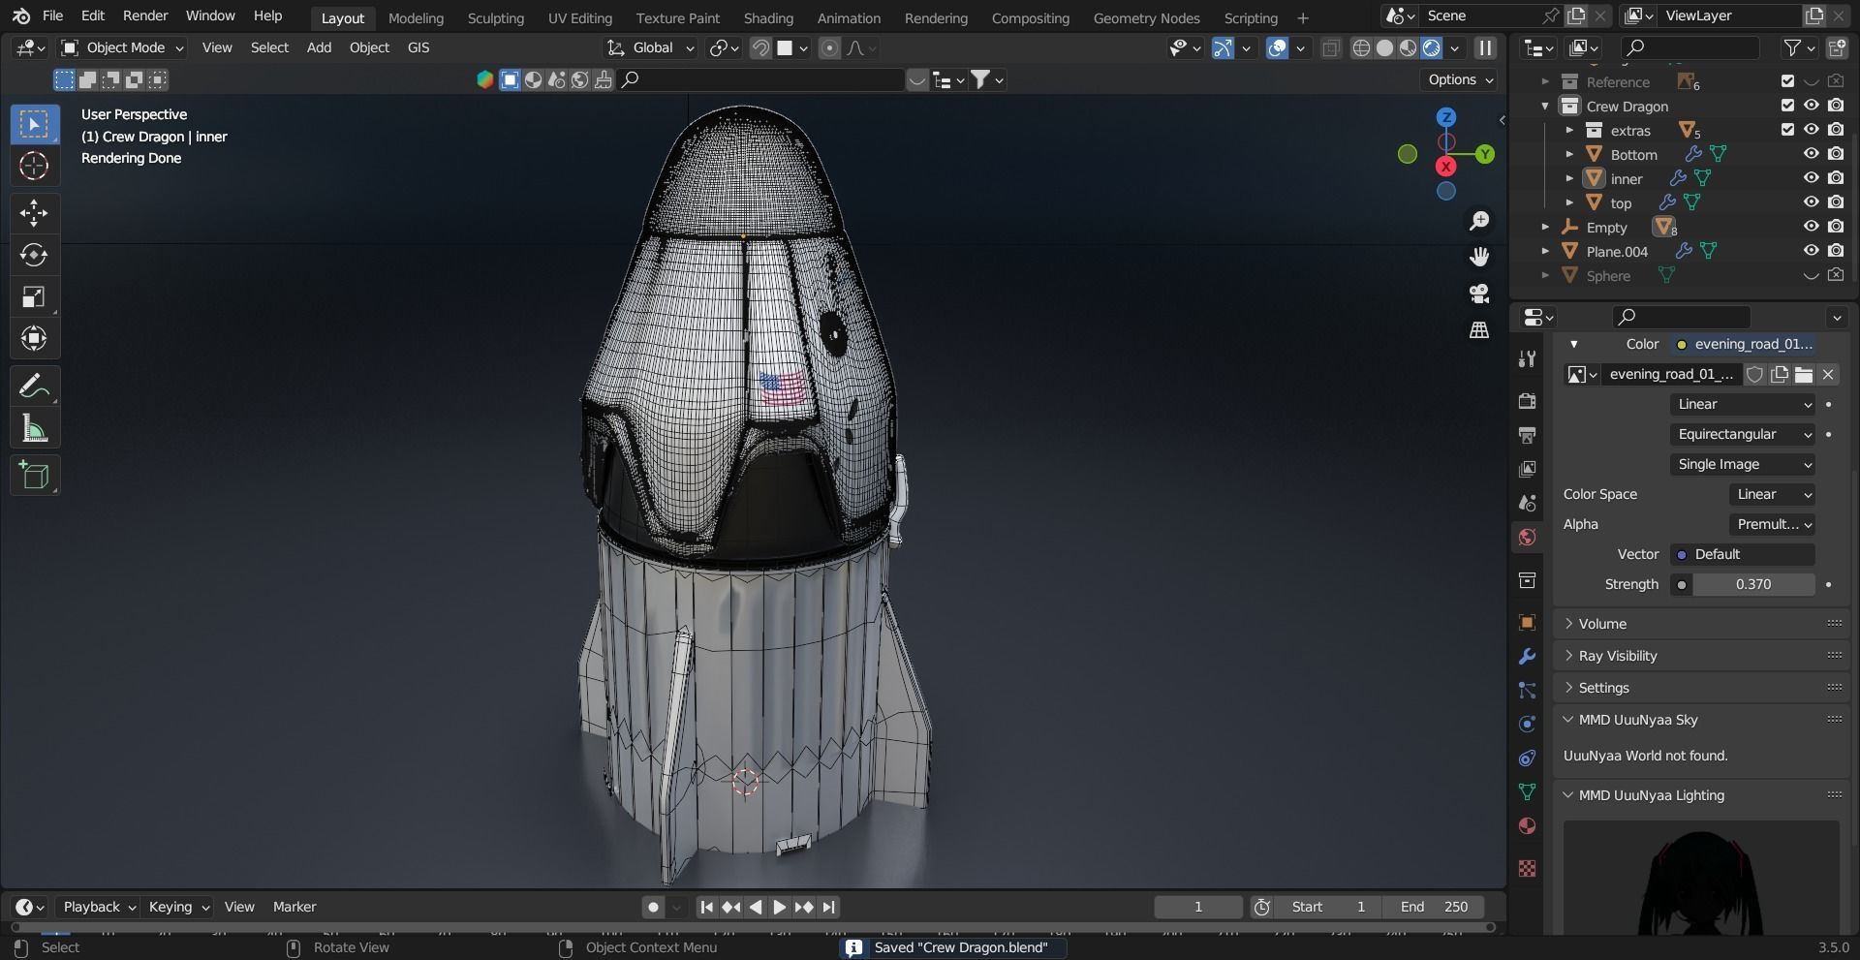
Task: Select the Measure tool
Action: click(34, 428)
